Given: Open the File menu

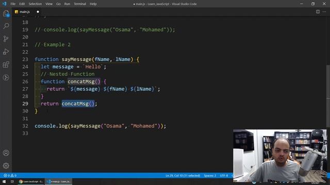Looking at the screenshot, I should [13, 4].
